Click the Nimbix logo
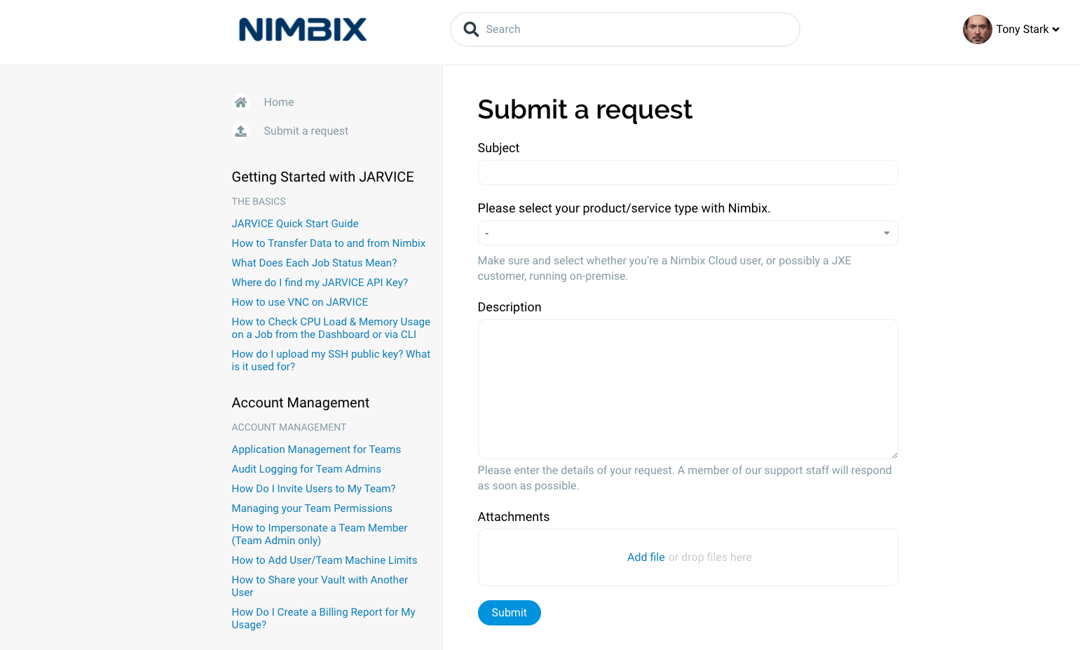The image size is (1080, 650). pyautogui.click(x=303, y=29)
